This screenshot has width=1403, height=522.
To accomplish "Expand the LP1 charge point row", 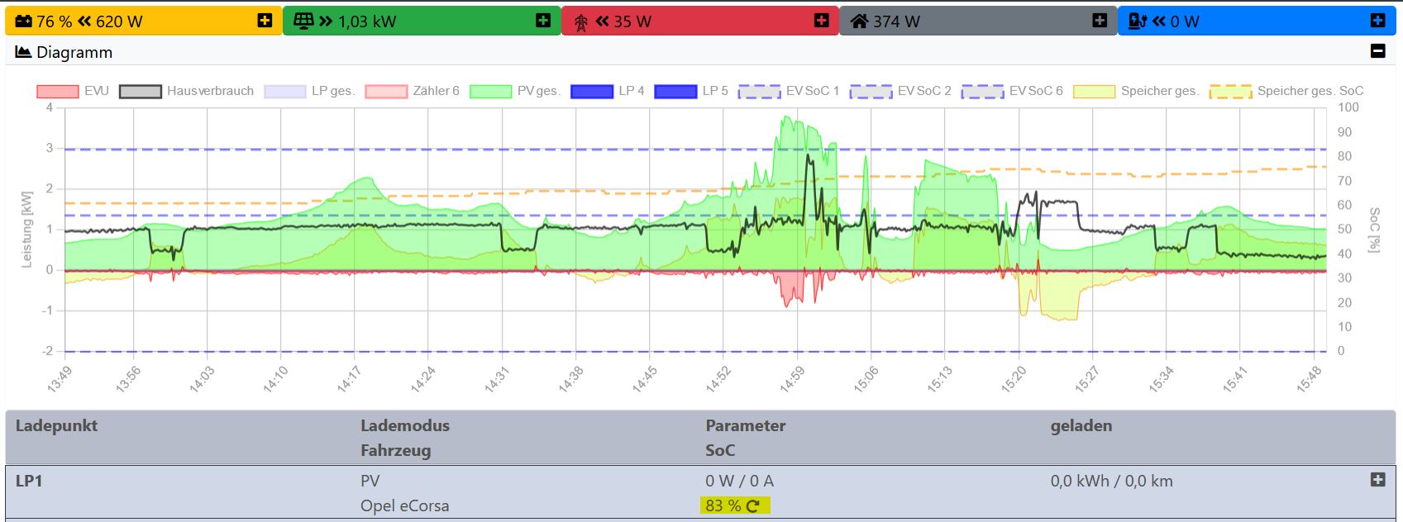I will point(1377,480).
